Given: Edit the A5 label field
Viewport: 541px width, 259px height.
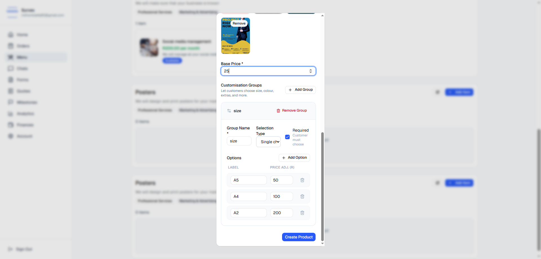Looking at the screenshot, I should pyautogui.click(x=249, y=180).
